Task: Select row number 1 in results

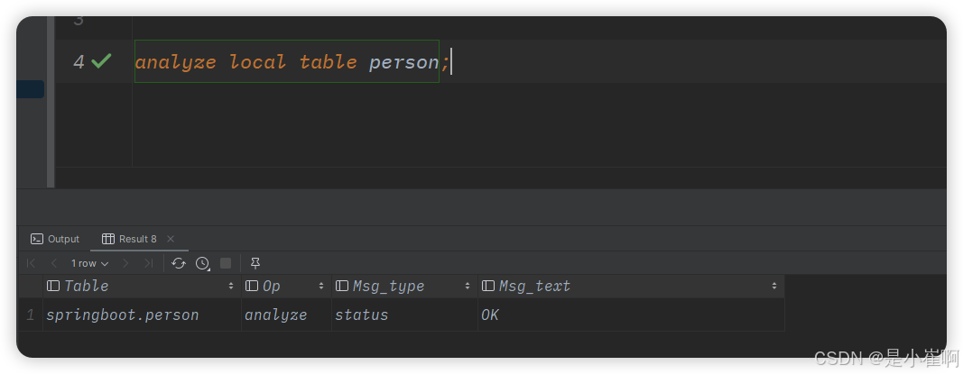Action: 31,315
